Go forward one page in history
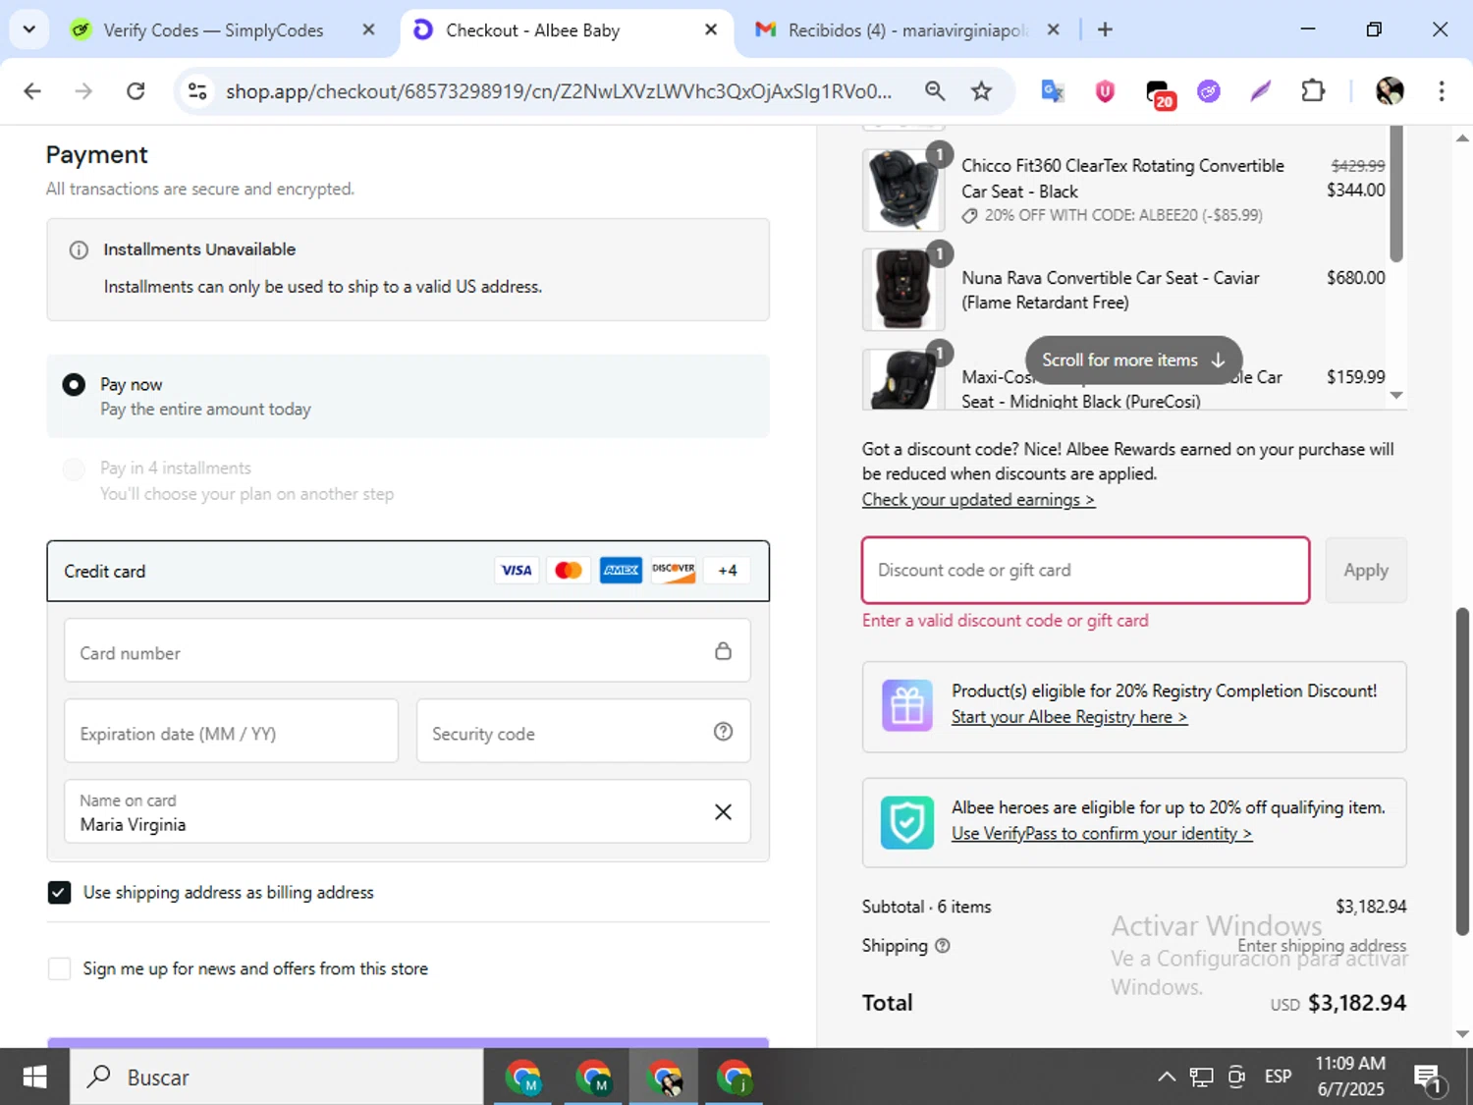 tap(83, 91)
